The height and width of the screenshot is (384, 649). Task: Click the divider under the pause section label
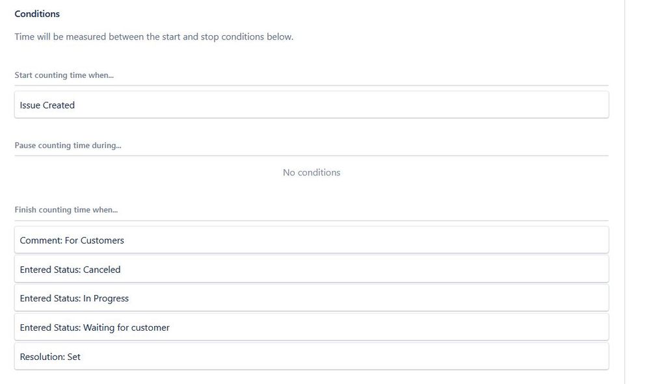(x=311, y=154)
